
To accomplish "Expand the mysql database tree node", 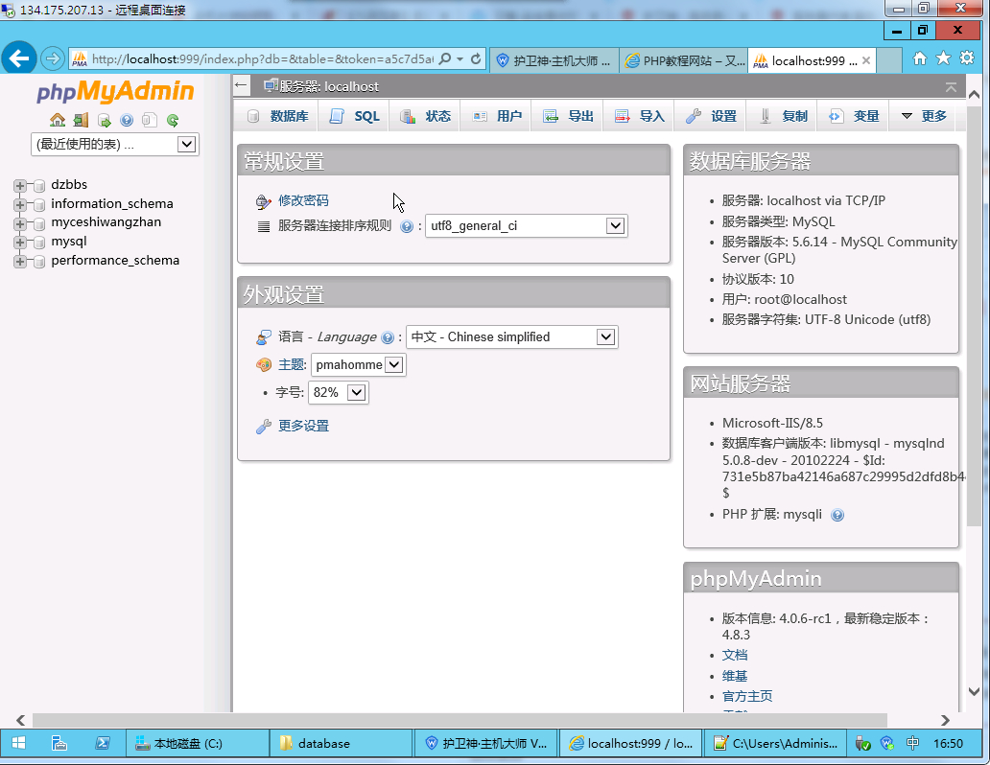I will (19, 243).
